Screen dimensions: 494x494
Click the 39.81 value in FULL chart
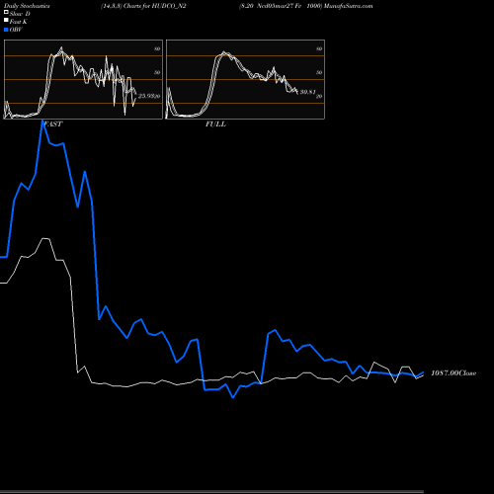point(307,92)
